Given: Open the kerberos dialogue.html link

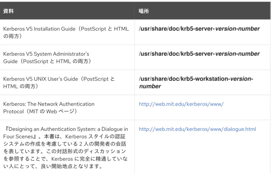Looking at the screenshot, I should [197, 129].
